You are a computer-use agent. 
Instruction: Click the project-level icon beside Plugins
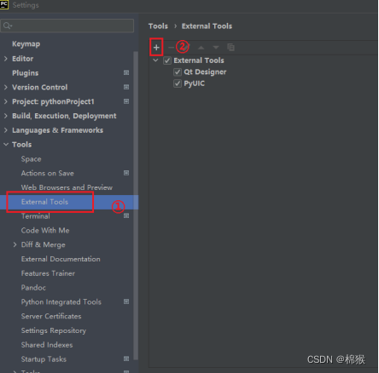(126, 73)
